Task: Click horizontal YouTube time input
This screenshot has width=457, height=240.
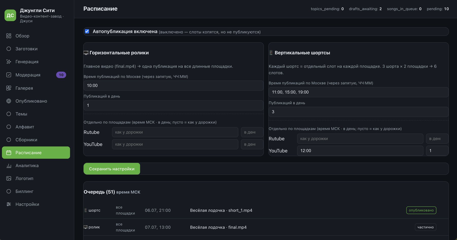Action: click(x=175, y=144)
